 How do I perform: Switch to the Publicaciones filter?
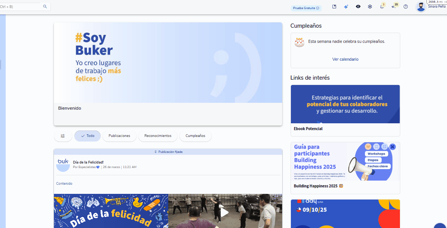(119, 136)
